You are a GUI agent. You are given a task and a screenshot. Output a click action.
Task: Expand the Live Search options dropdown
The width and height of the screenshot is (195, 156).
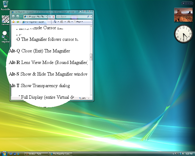coord(91,16)
